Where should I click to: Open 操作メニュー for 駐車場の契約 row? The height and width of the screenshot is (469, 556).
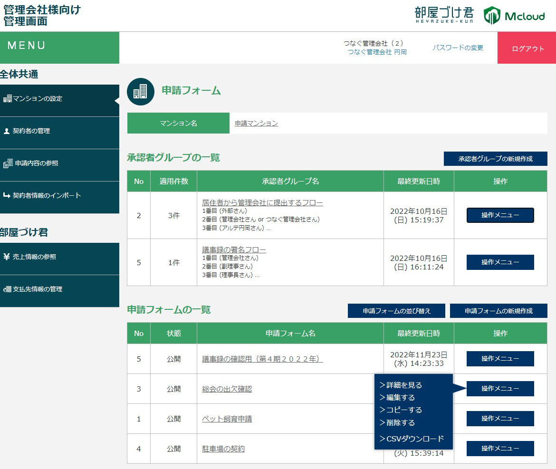tap(500, 449)
